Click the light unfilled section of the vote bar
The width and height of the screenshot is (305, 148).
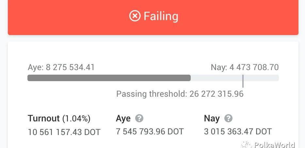216,78
